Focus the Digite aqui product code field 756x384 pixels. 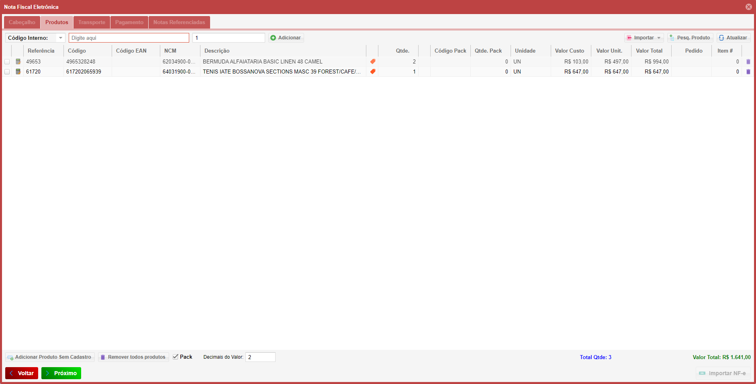pos(129,38)
